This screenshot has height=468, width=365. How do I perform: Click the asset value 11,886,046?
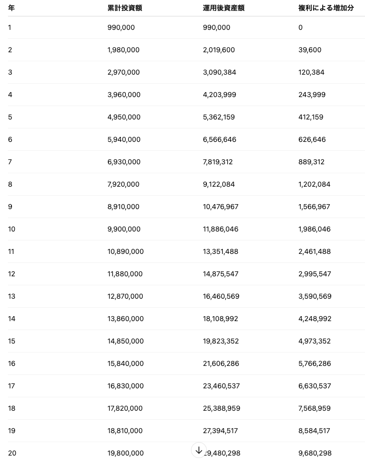pyautogui.click(x=220, y=229)
